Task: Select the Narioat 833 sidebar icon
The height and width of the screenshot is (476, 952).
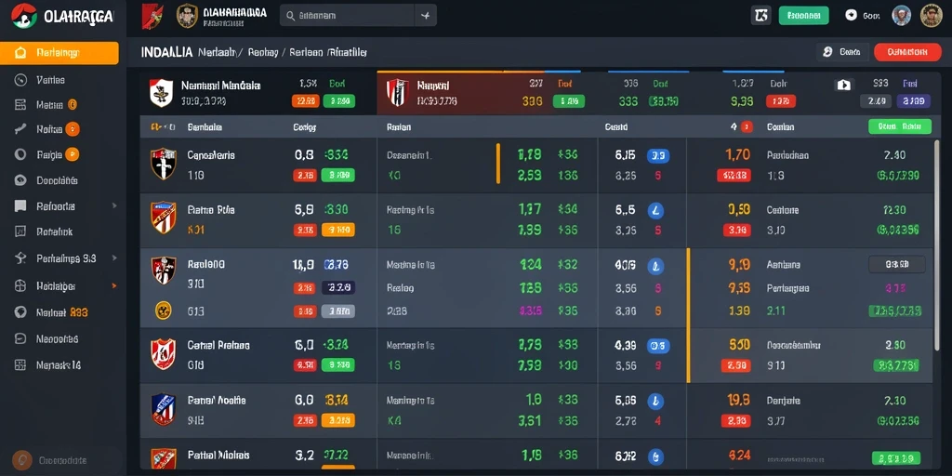Action: 20,312
